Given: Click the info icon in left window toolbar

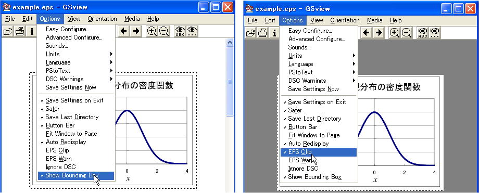Looking at the screenshot, I should pyautogui.click(x=31, y=31).
